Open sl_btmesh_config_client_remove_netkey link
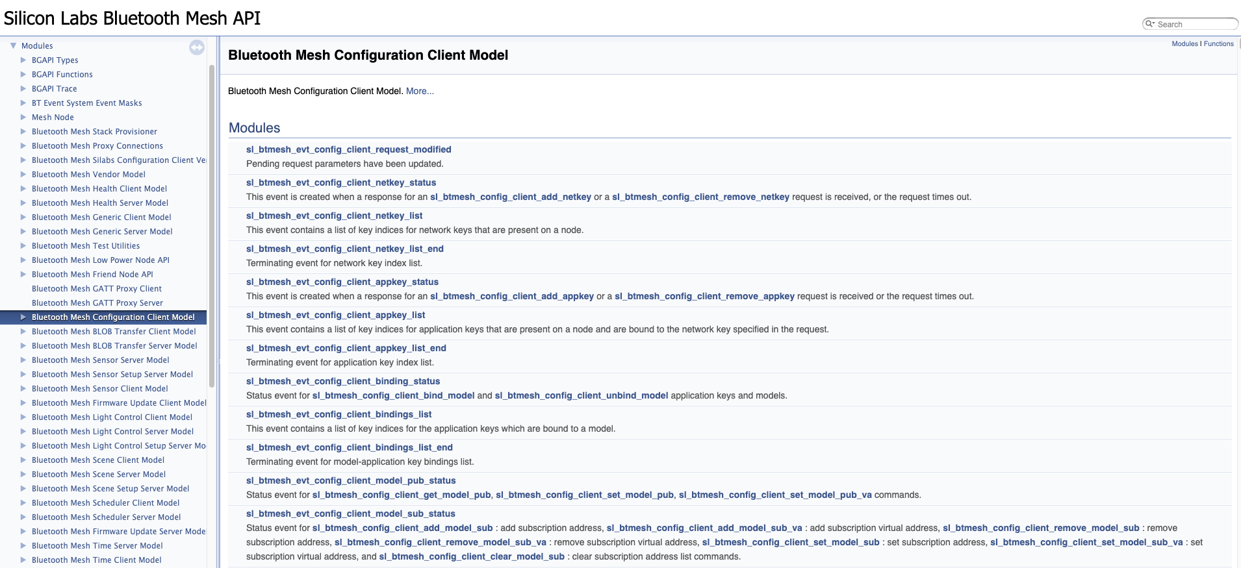1241x568 pixels. tap(700, 197)
